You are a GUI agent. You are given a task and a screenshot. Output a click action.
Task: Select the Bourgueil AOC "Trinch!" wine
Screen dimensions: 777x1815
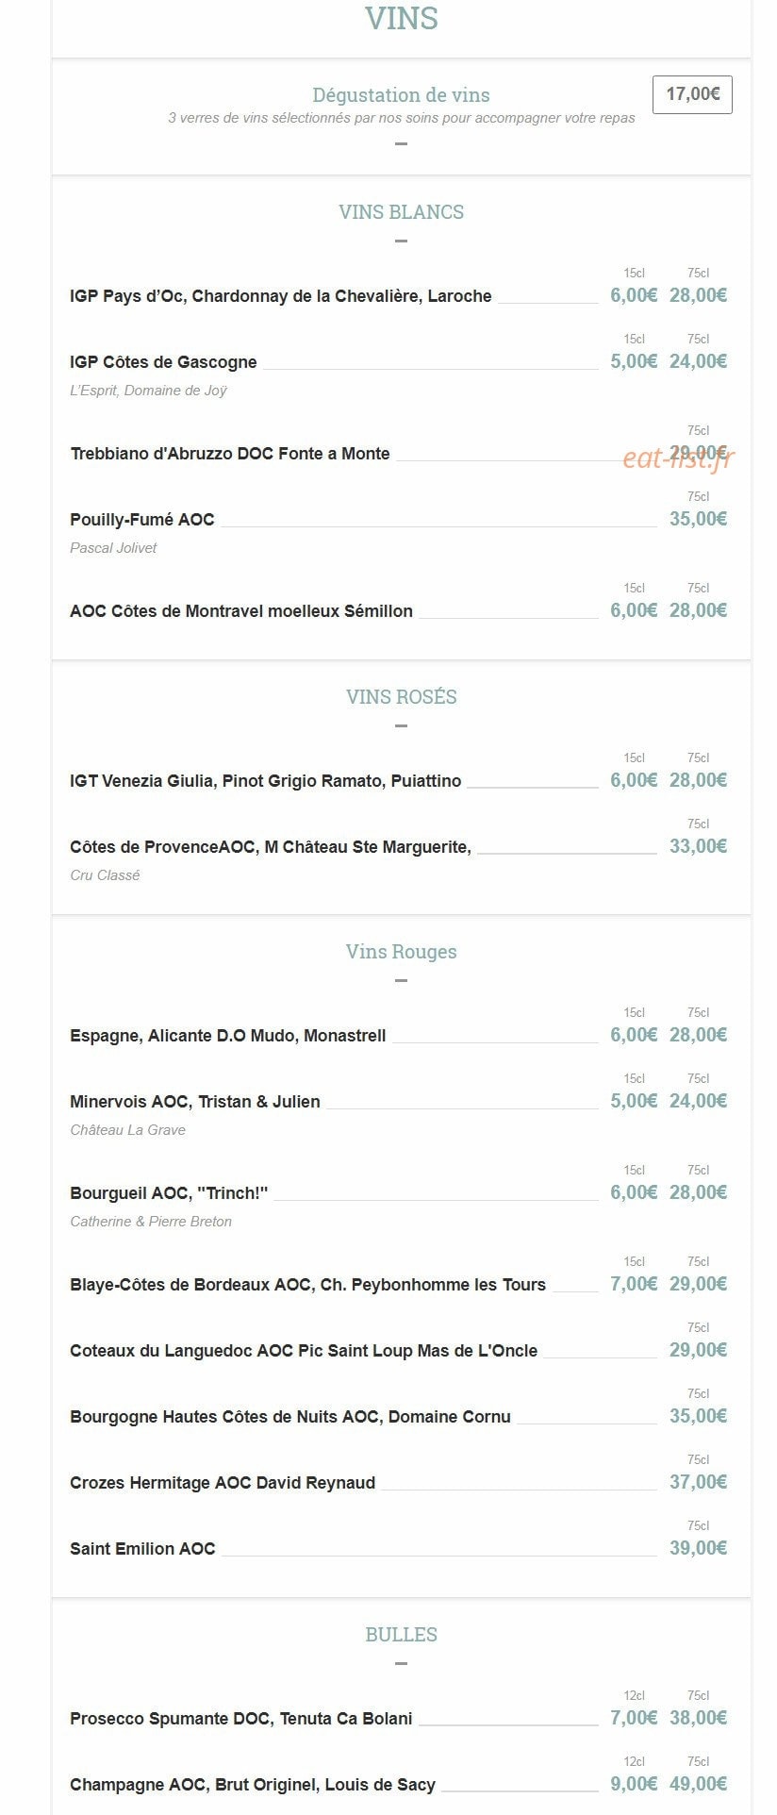[x=169, y=1193]
